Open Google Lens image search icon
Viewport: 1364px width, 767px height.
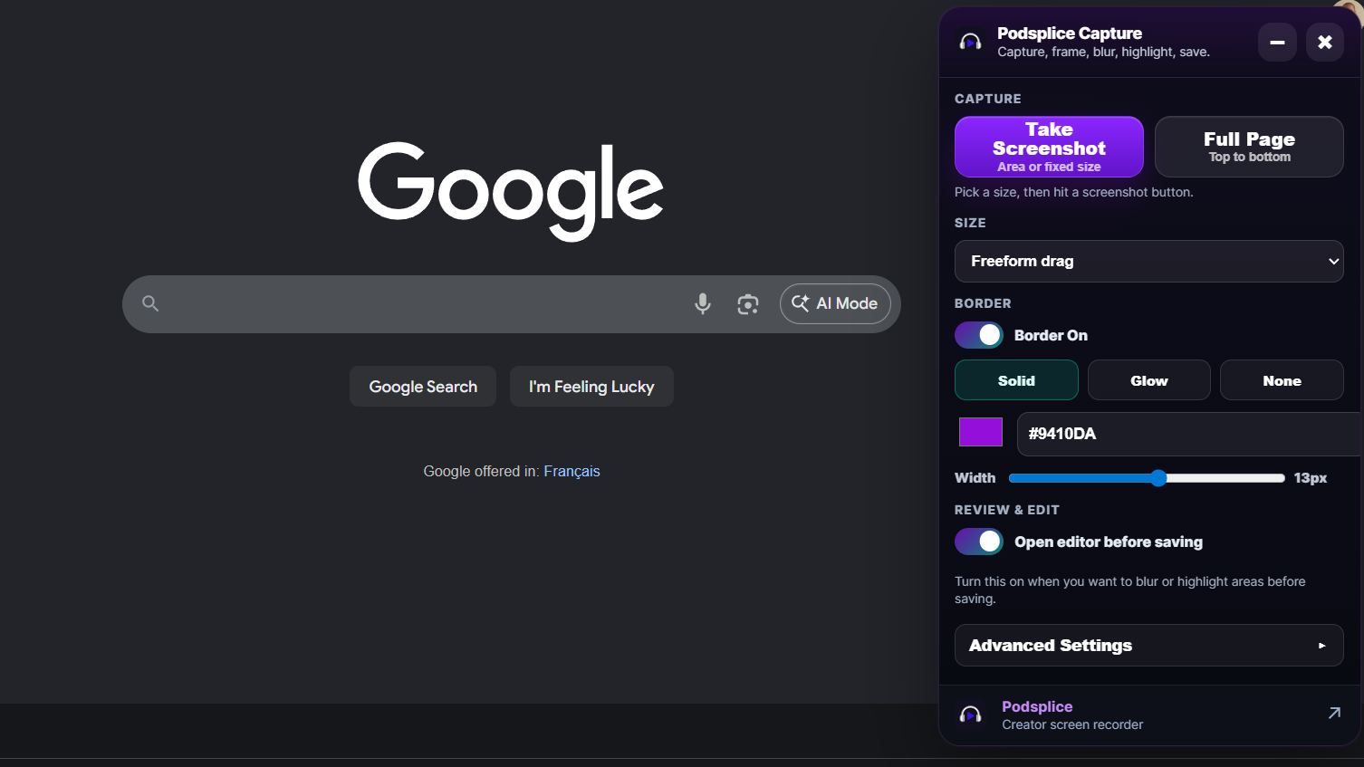748,304
